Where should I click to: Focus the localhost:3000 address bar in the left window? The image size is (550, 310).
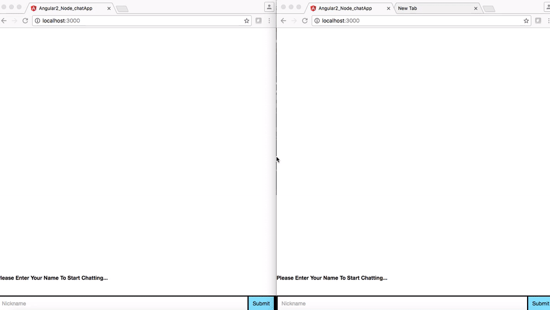(x=140, y=21)
